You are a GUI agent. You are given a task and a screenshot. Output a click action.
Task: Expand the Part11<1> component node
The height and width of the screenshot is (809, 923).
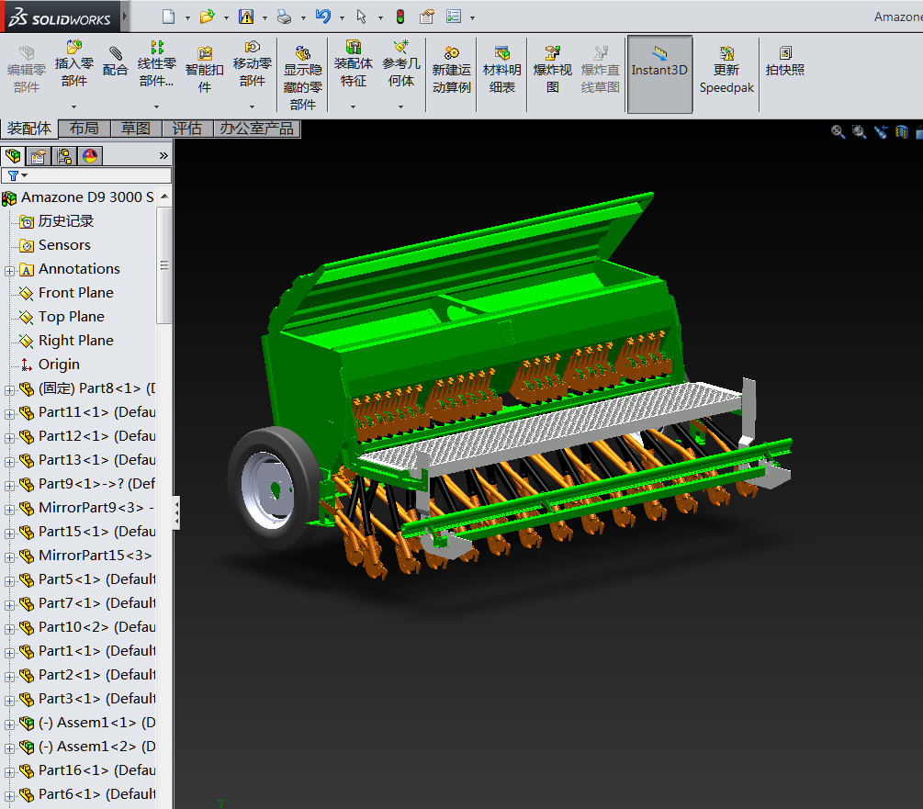click(10, 413)
